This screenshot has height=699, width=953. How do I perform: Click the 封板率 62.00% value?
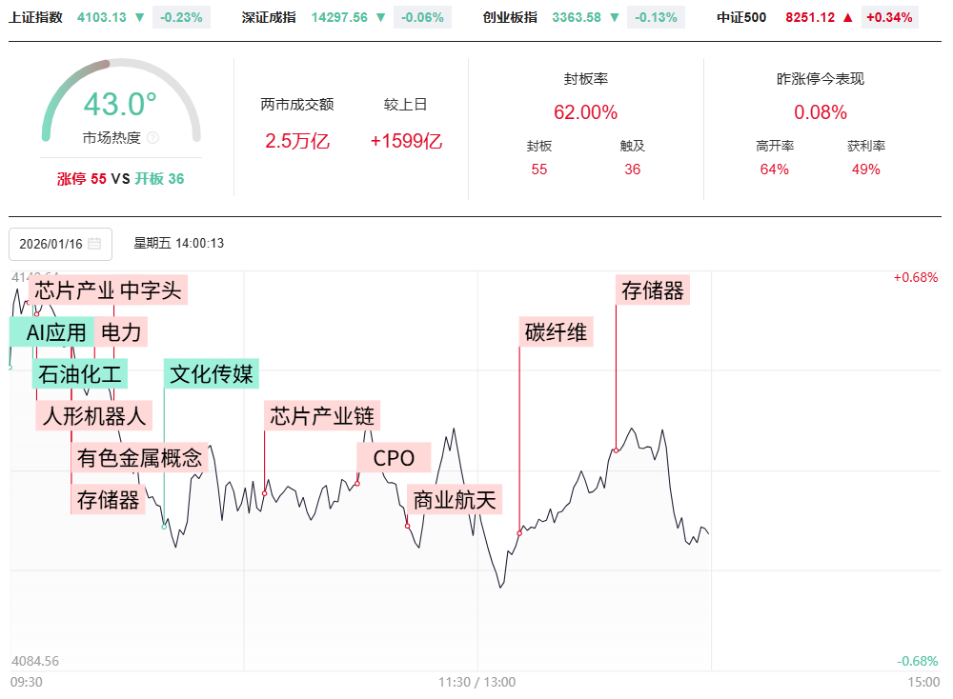pyautogui.click(x=585, y=112)
